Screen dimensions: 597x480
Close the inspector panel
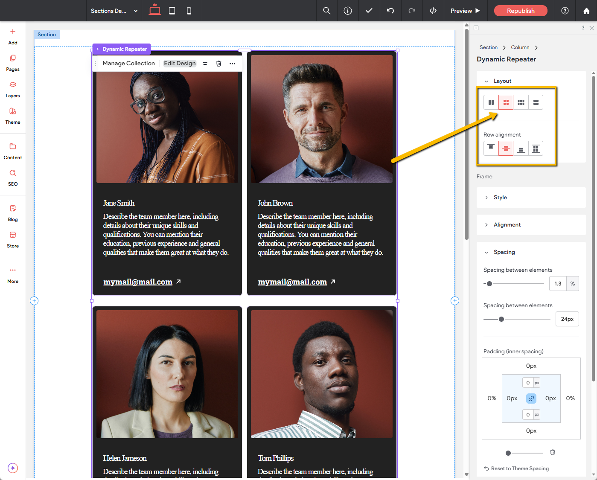click(x=591, y=28)
